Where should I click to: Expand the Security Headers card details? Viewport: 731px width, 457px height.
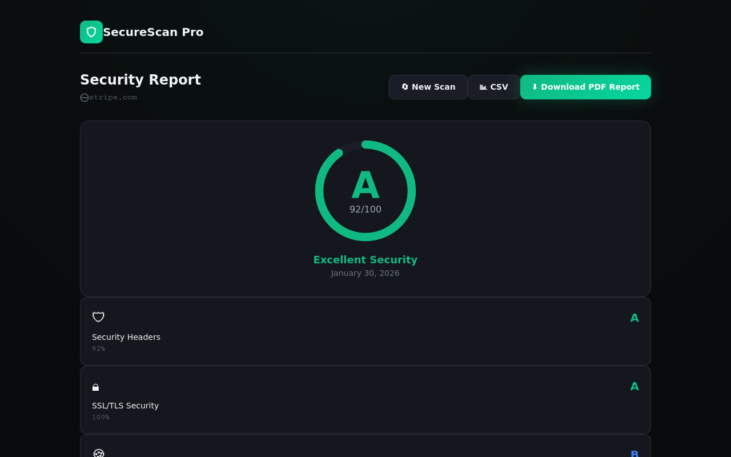tap(365, 331)
